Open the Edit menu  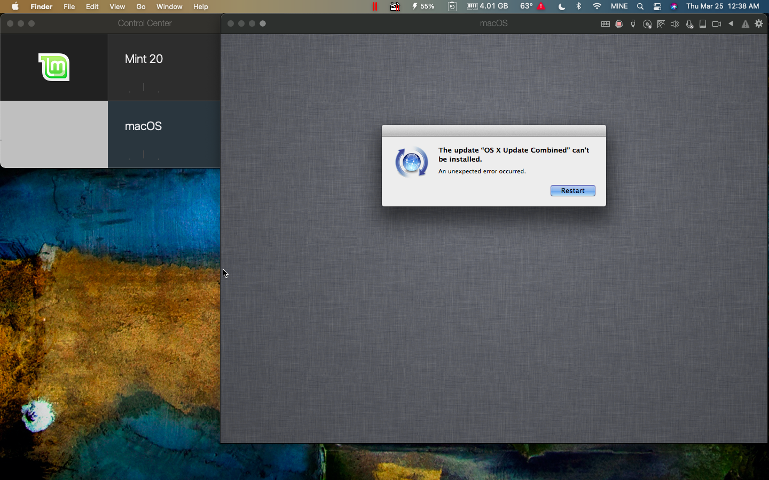(x=92, y=6)
